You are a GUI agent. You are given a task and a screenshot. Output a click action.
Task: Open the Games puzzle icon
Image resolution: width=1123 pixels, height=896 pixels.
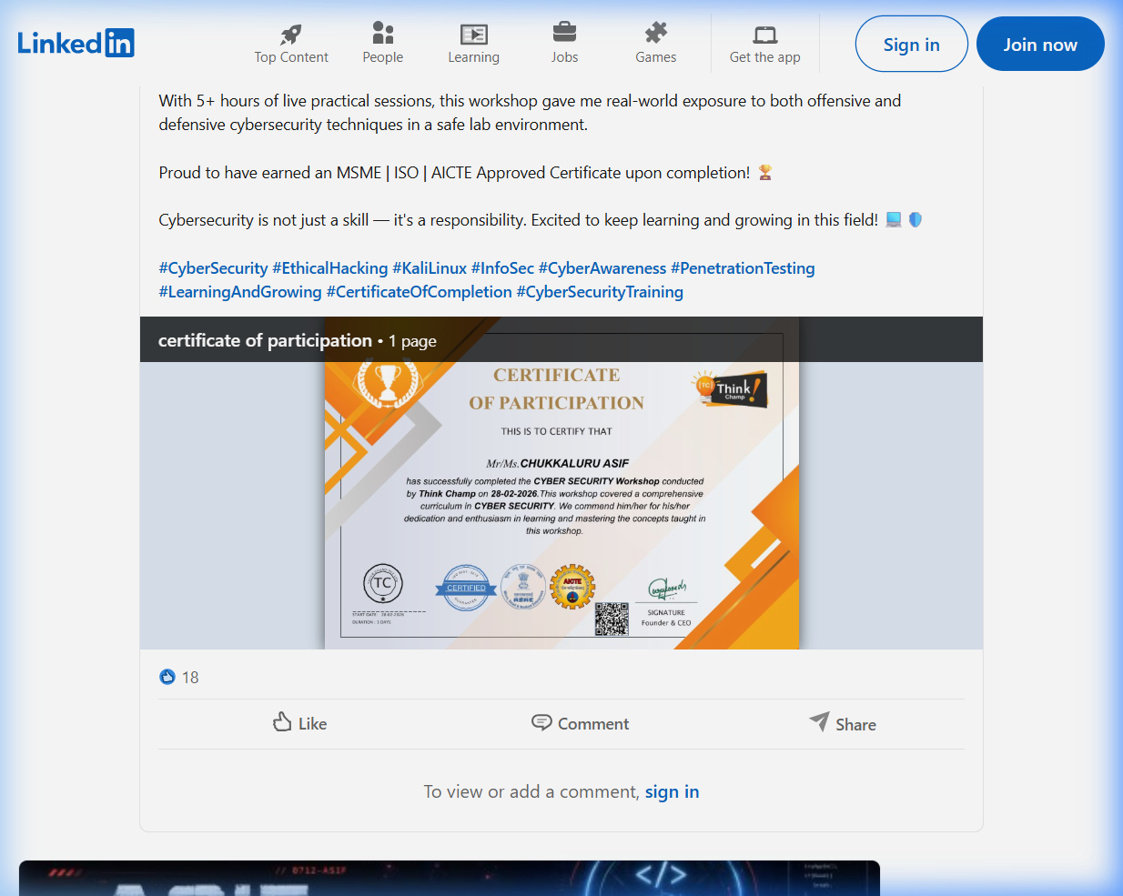tap(656, 34)
